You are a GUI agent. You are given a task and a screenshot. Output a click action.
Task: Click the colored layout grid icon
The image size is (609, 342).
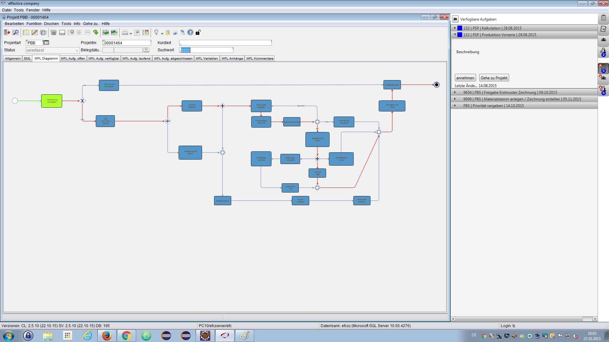(x=146, y=32)
